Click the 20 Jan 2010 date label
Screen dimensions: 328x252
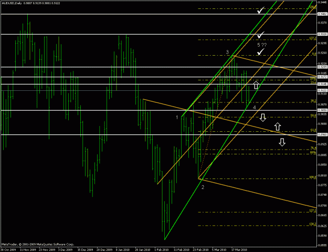[142, 250]
